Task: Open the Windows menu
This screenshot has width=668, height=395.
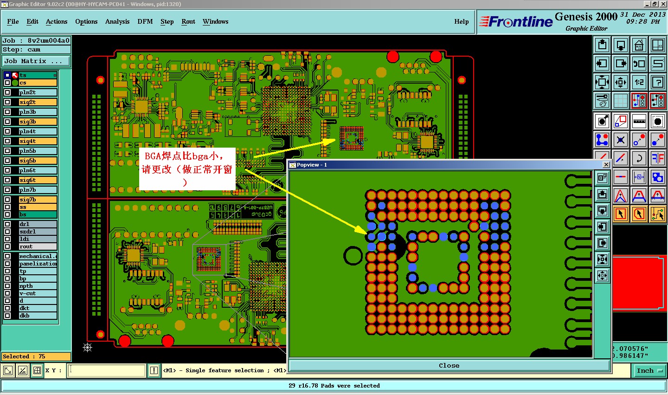Action: pyautogui.click(x=216, y=21)
